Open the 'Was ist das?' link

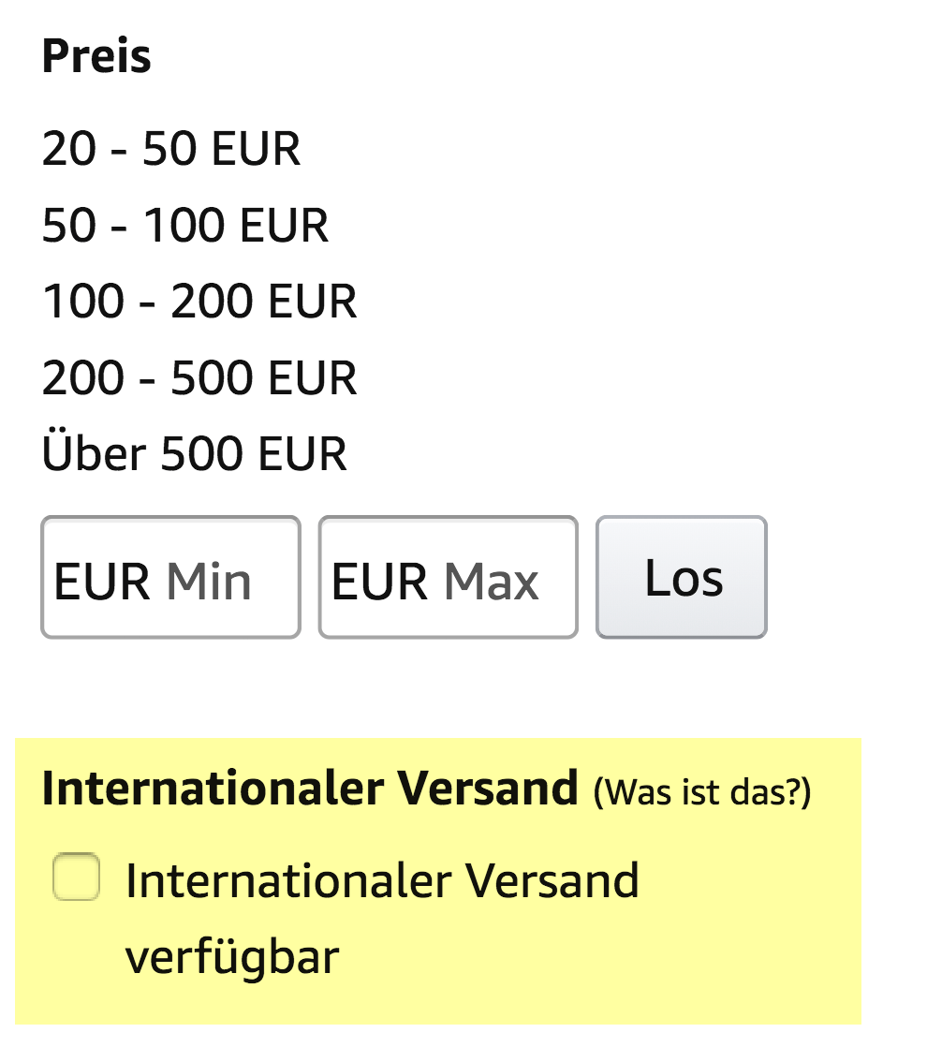(702, 792)
